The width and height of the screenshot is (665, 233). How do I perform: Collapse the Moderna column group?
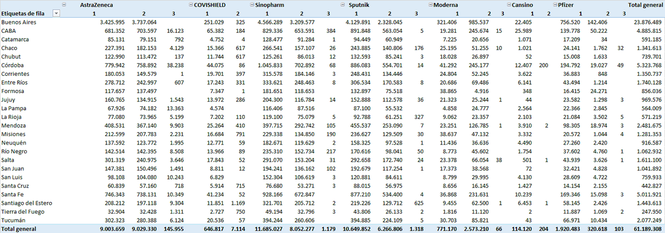click(431, 4)
